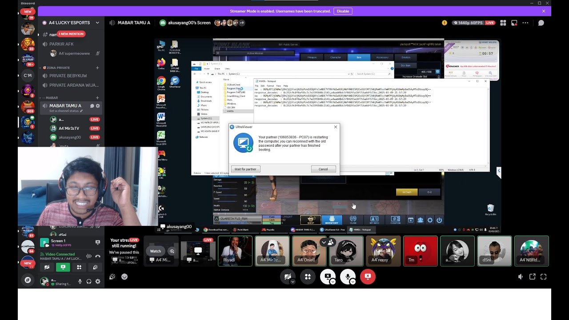Select Taro's participant tile
The height and width of the screenshot is (320, 569).
point(346,251)
